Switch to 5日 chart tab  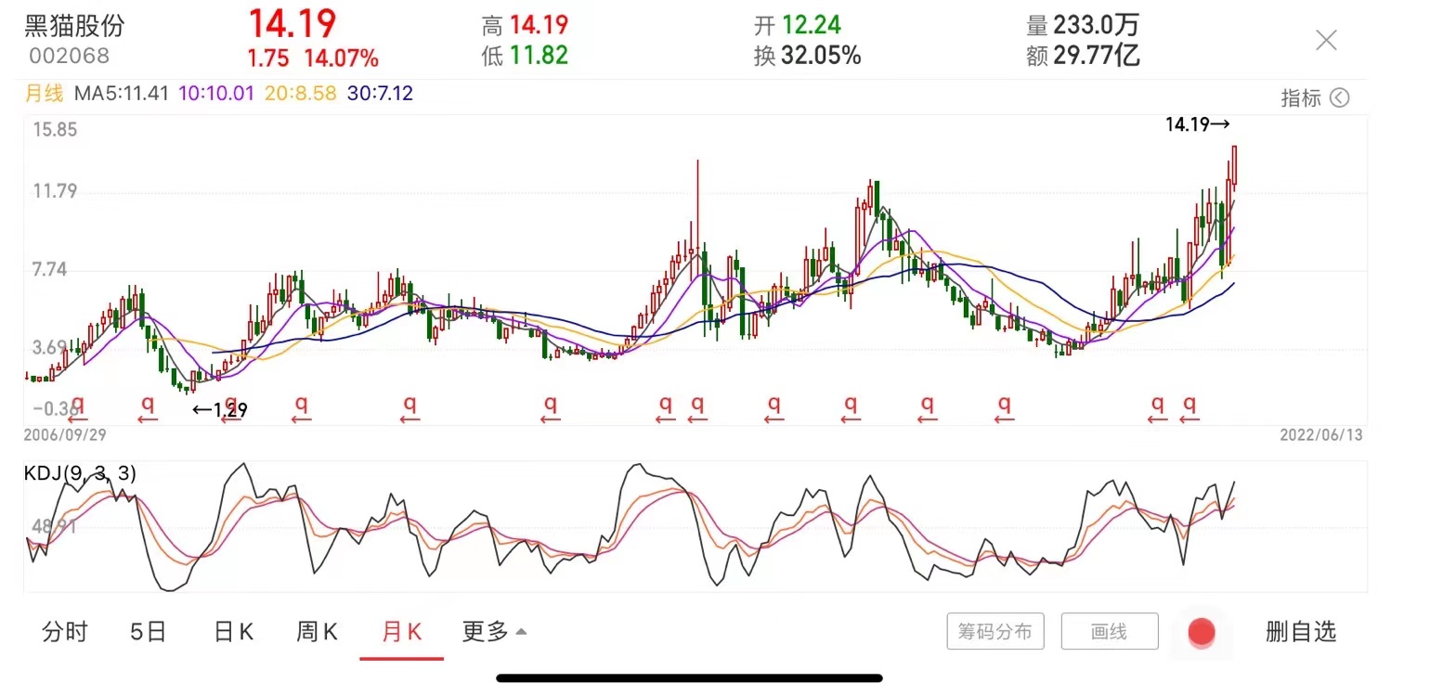(x=148, y=632)
